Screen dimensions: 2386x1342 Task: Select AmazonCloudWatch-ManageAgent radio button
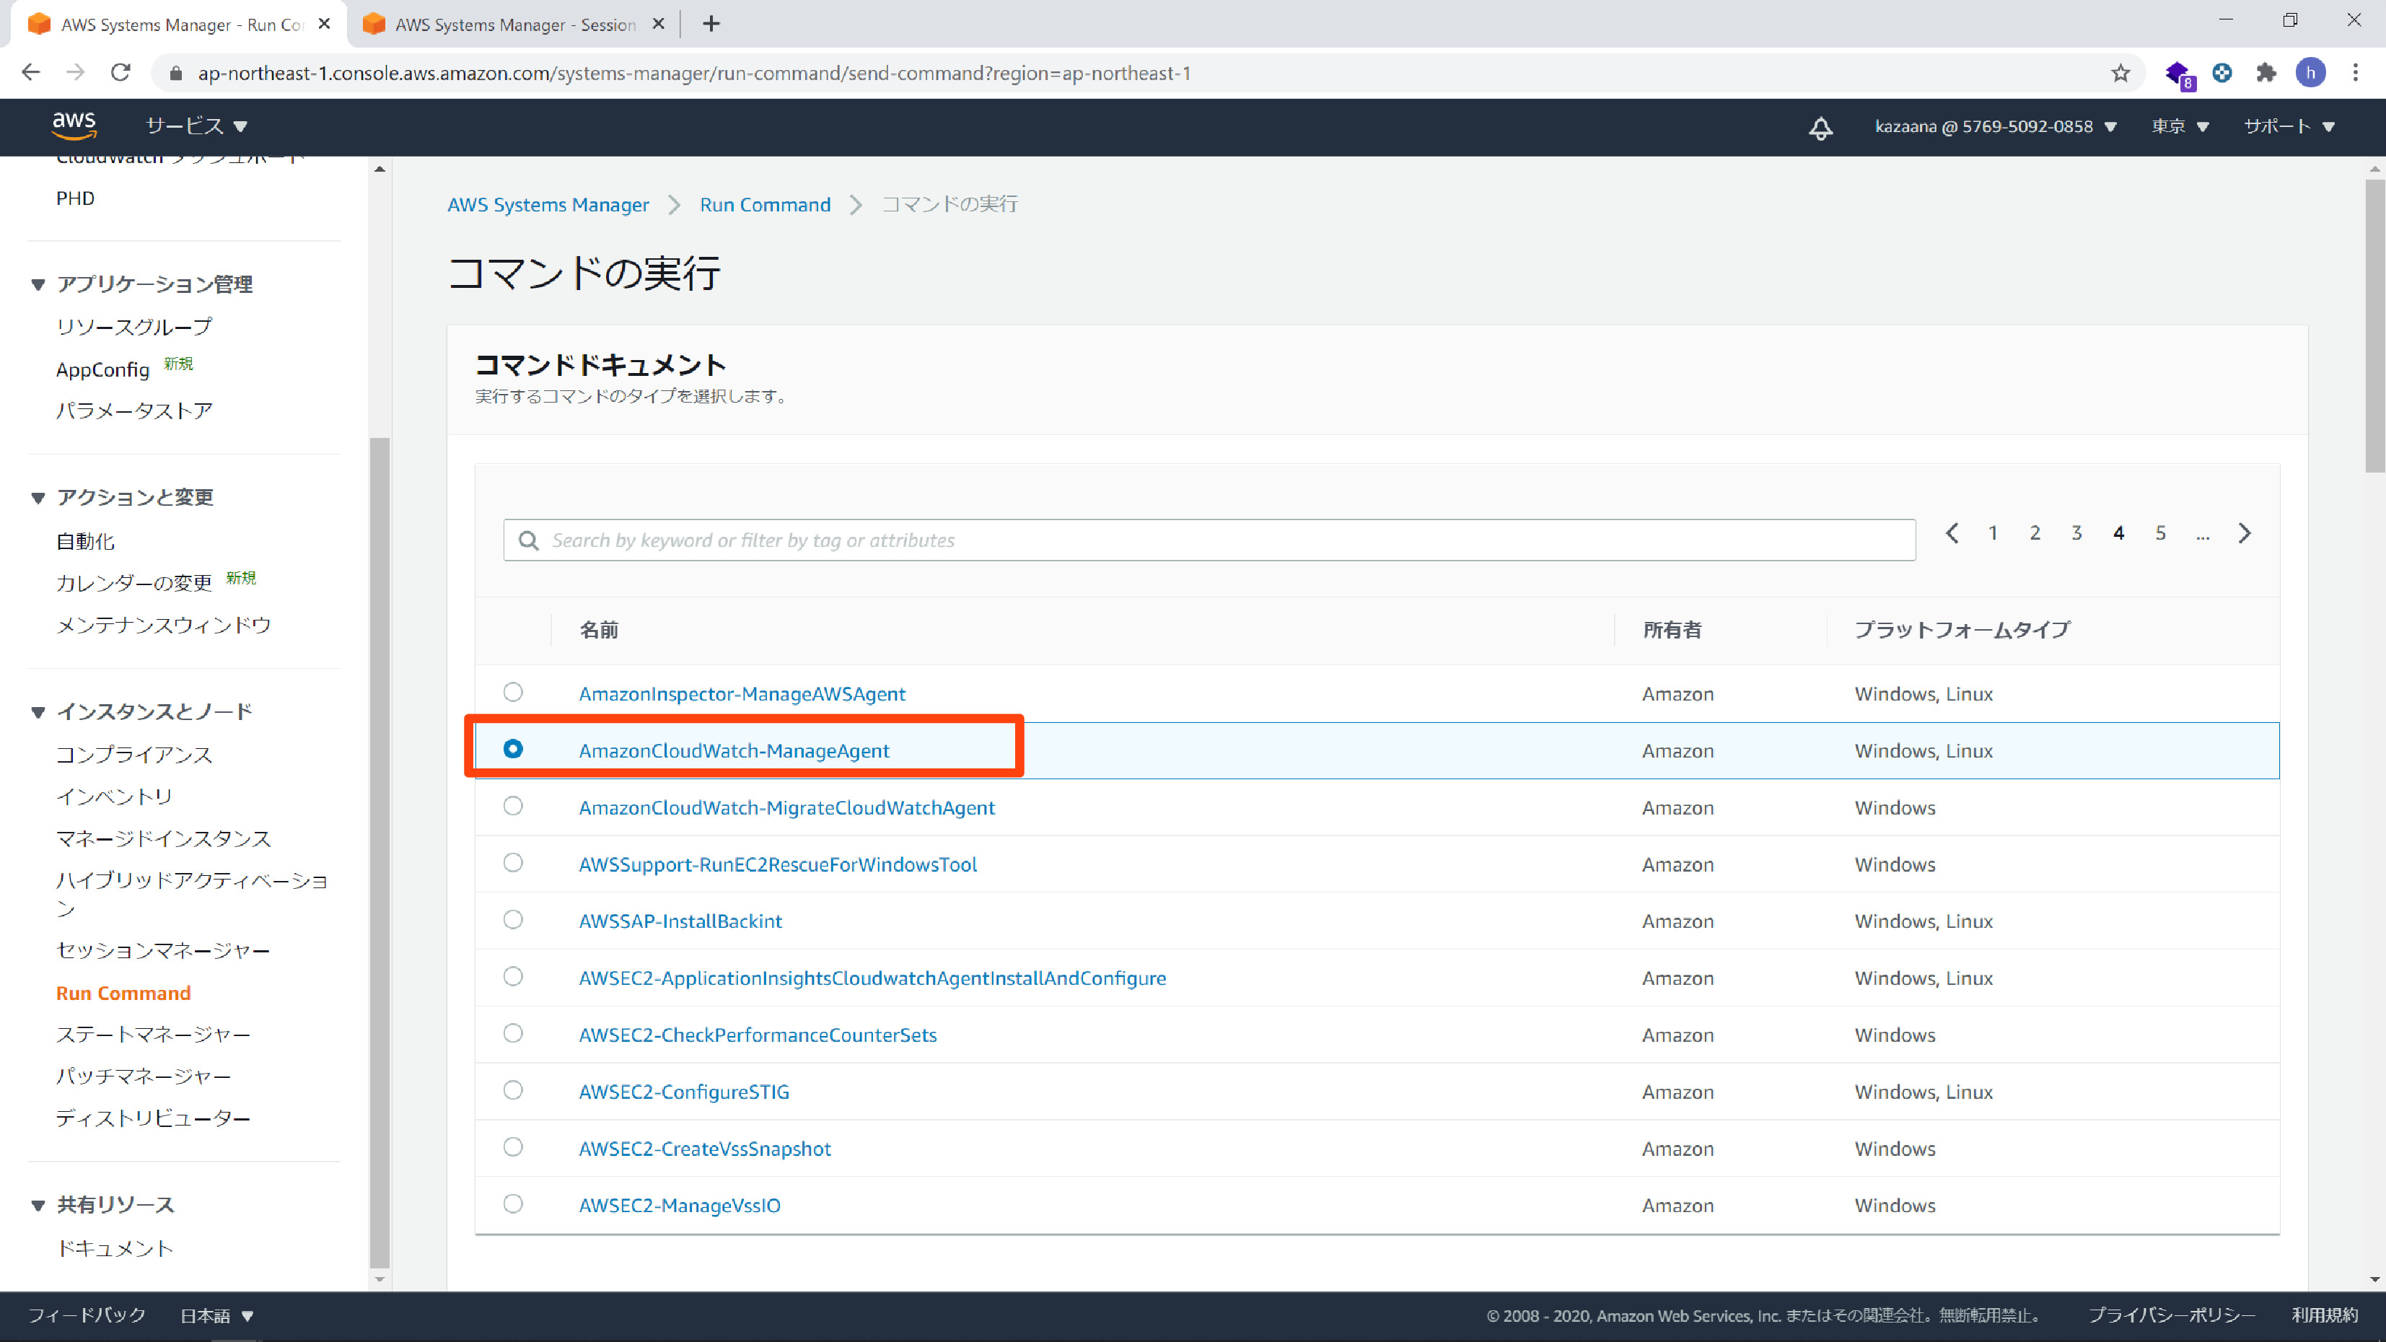click(x=513, y=748)
